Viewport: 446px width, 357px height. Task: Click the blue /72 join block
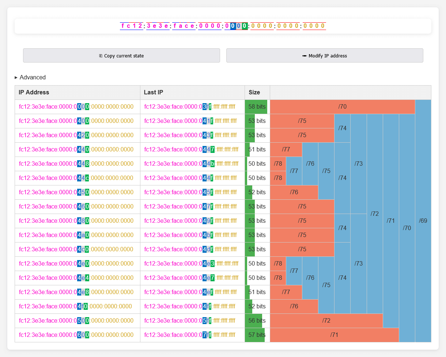pyautogui.click(x=375, y=214)
